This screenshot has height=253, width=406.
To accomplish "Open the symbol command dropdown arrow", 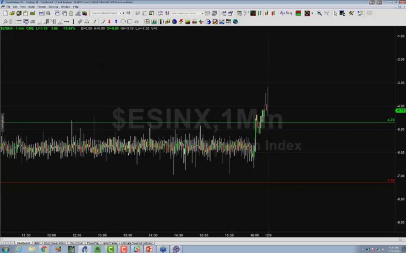I will click(x=121, y=13).
